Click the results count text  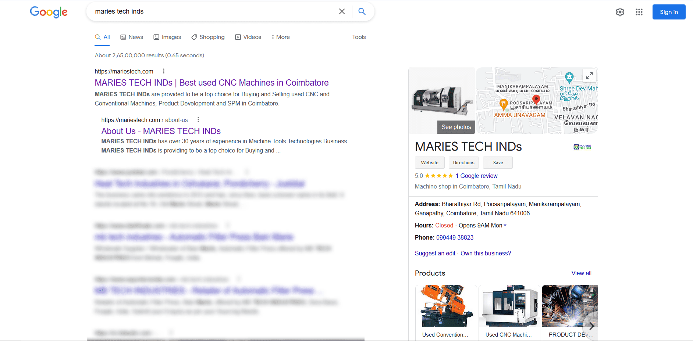pos(149,55)
